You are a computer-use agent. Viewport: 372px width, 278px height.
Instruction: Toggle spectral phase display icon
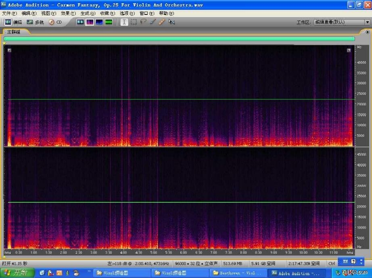109,22
